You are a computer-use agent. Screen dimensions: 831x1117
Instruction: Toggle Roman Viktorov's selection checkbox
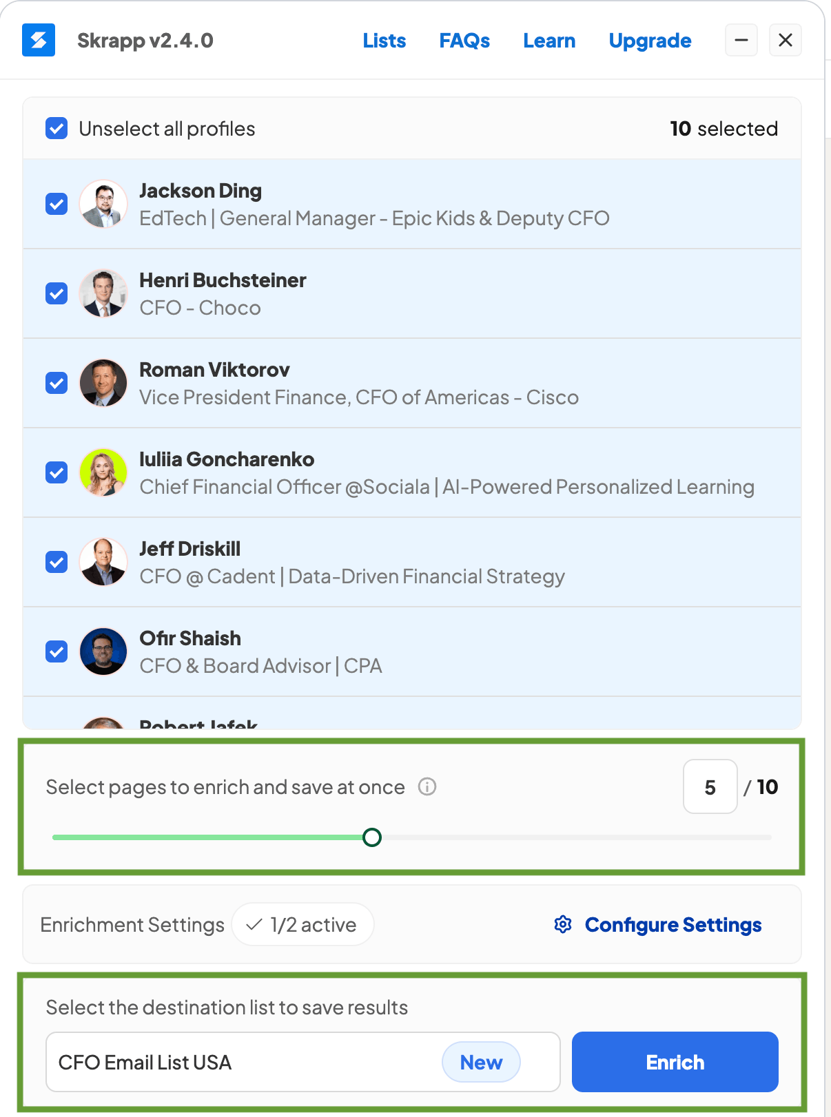(57, 383)
